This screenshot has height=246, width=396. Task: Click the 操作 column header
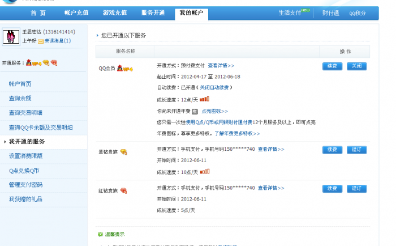345,52
